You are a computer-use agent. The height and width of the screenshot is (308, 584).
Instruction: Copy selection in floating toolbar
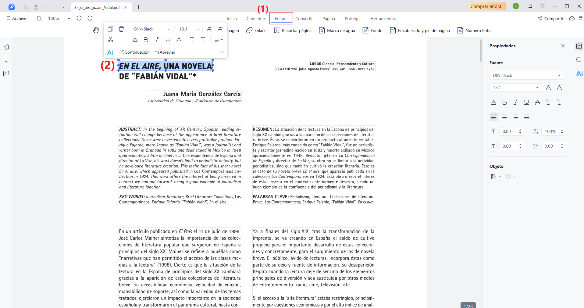coord(110,29)
